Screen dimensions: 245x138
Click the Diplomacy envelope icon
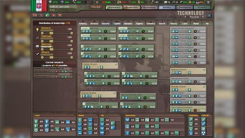37,46
